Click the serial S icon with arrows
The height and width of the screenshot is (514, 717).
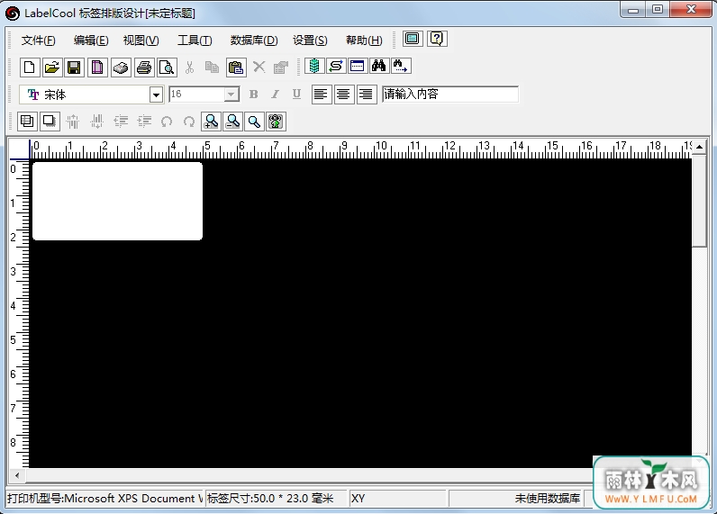(x=336, y=66)
